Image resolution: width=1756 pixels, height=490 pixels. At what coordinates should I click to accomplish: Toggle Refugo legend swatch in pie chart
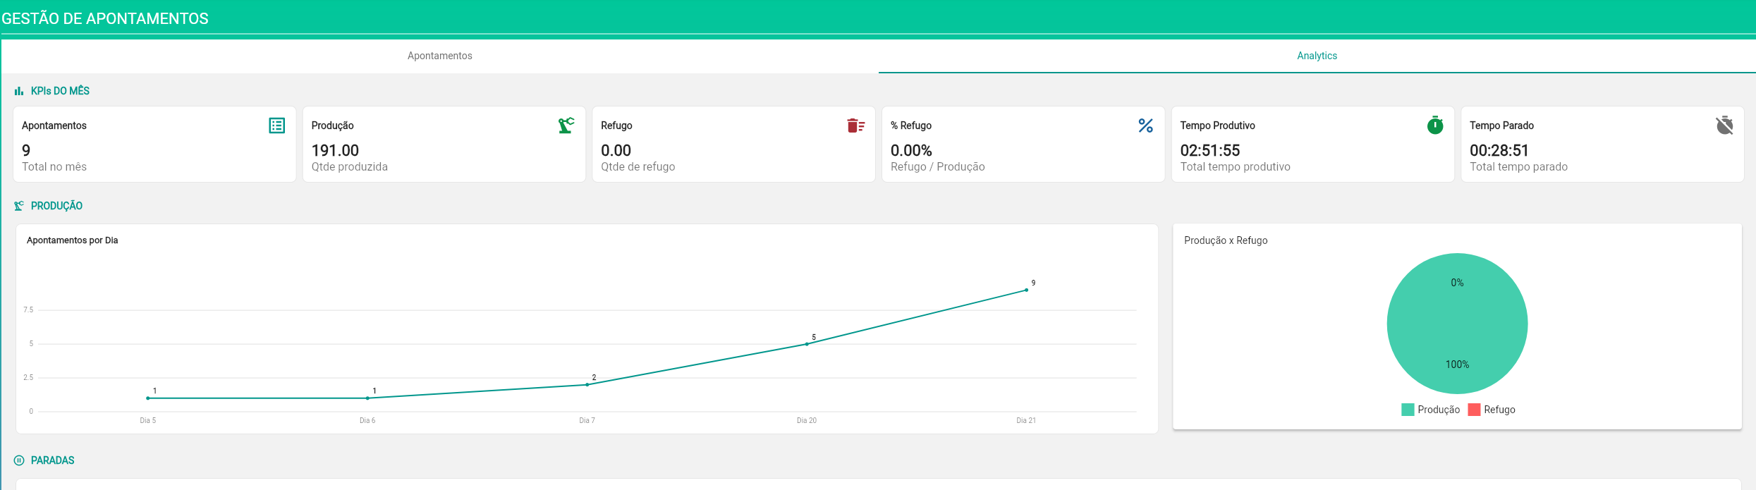click(1474, 410)
